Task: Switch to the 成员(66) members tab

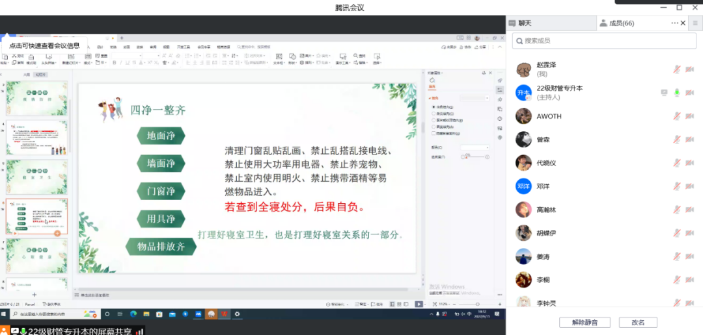Action: tap(621, 23)
